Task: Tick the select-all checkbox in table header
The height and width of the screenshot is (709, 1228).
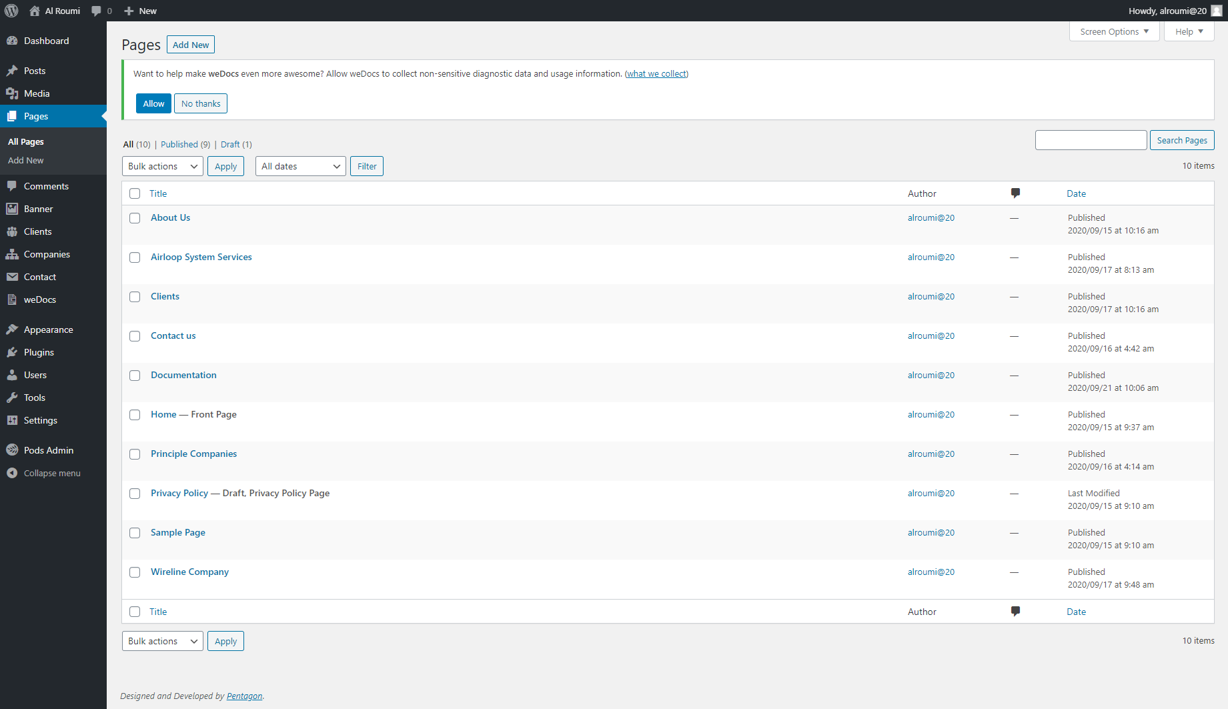Action: pos(135,193)
